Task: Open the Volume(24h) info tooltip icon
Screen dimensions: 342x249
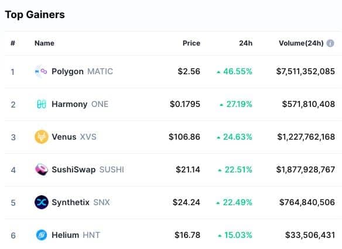Action: pyautogui.click(x=330, y=43)
